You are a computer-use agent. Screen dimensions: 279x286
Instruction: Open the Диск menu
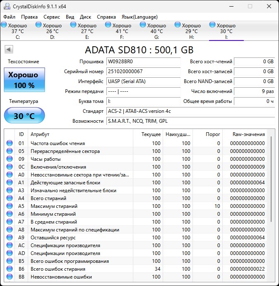(85, 17)
